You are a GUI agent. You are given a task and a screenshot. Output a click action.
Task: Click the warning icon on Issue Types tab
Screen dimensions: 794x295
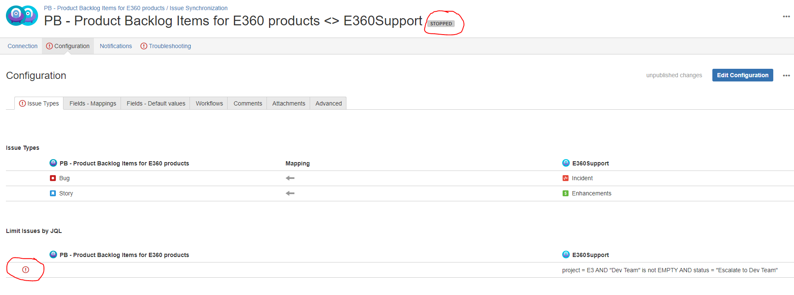click(22, 103)
